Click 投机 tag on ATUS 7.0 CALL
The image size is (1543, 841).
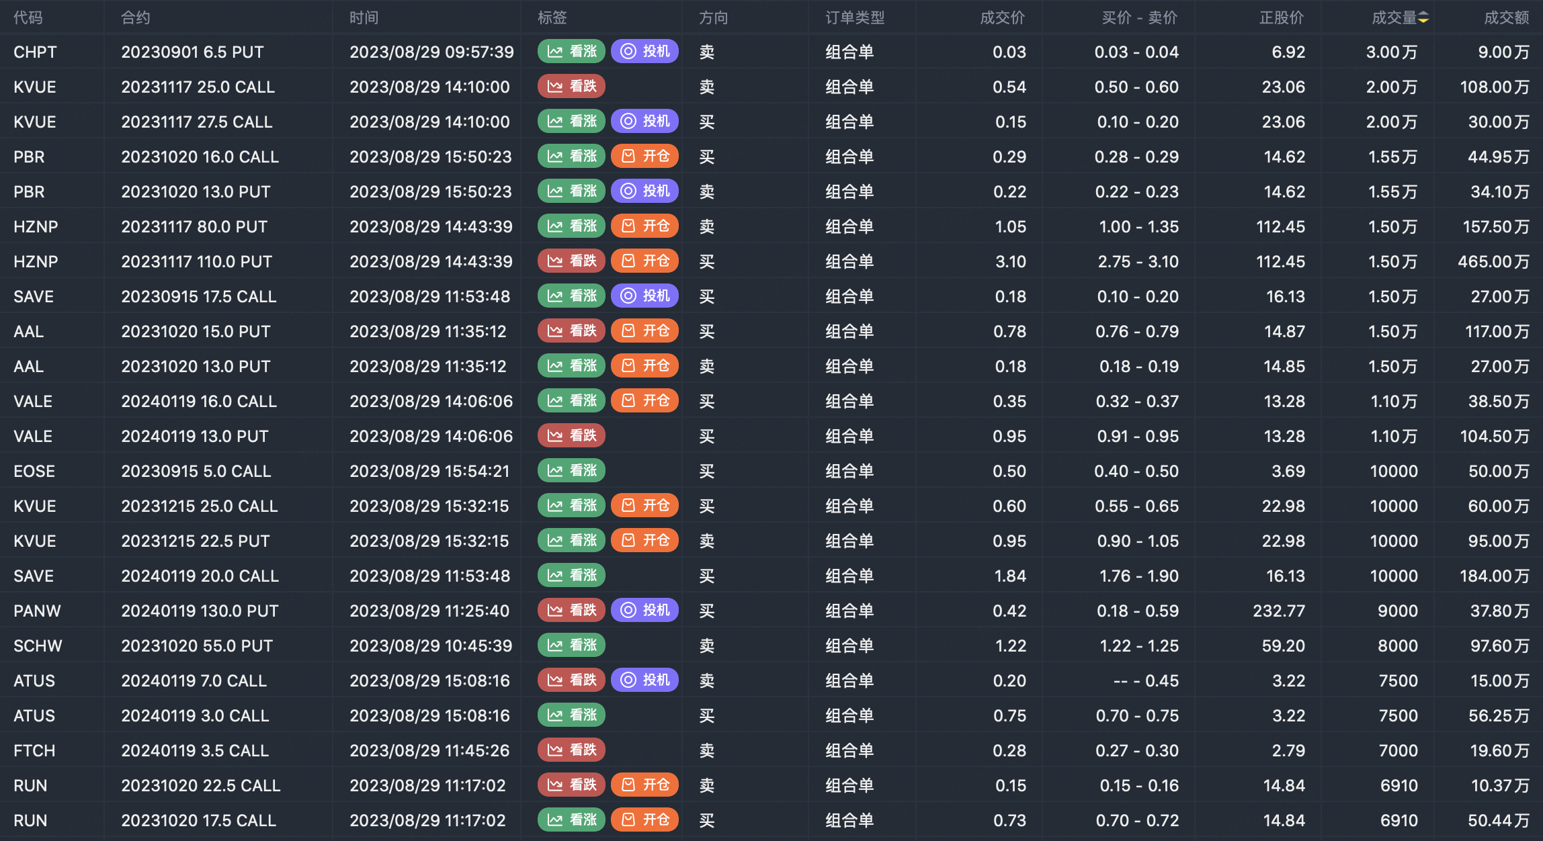644,680
